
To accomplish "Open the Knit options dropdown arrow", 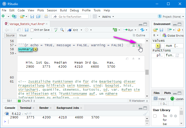I will click(81, 30).
